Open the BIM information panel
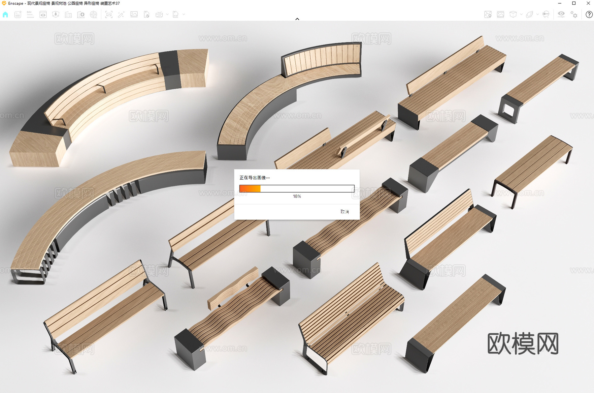The width and height of the screenshot is (594, 393). pyautogui.click(x=30, y=15)
